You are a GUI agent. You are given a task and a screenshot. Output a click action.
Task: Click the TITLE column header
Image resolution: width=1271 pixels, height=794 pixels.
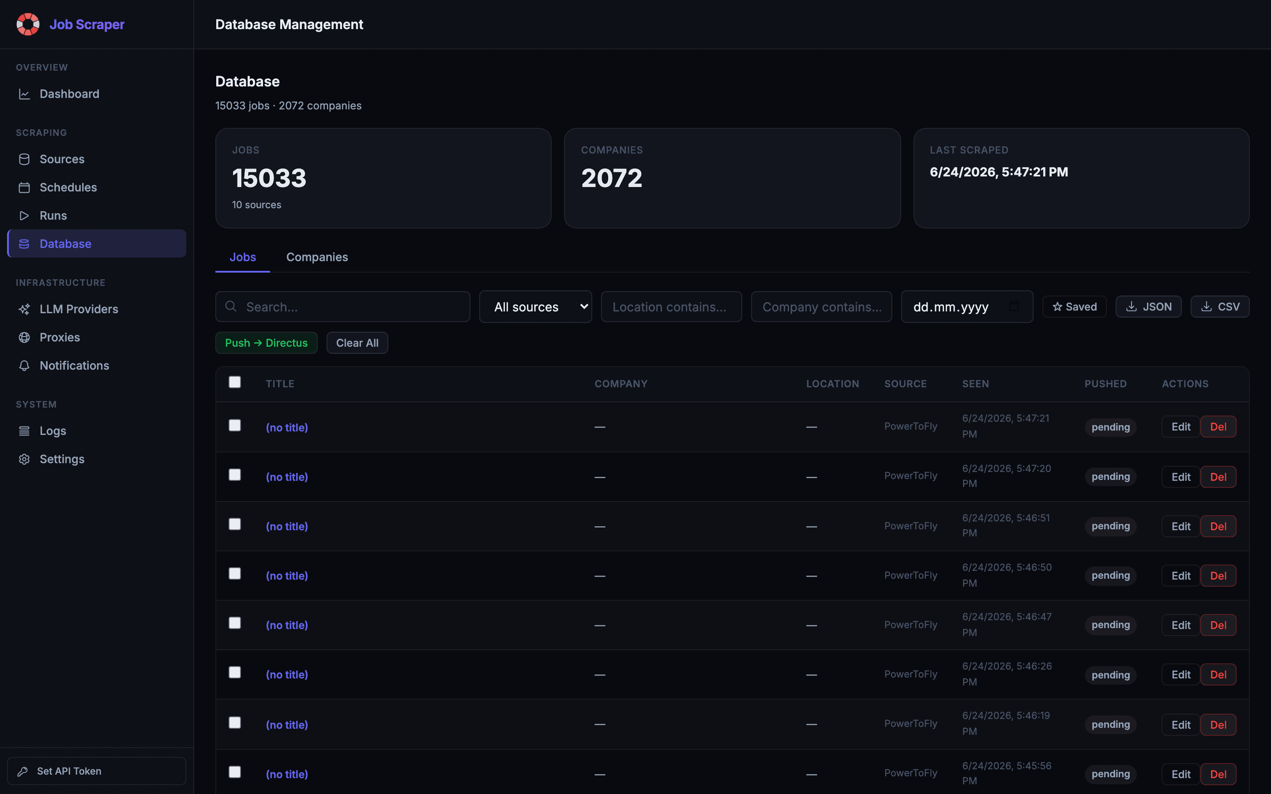(x=280, y=384)
